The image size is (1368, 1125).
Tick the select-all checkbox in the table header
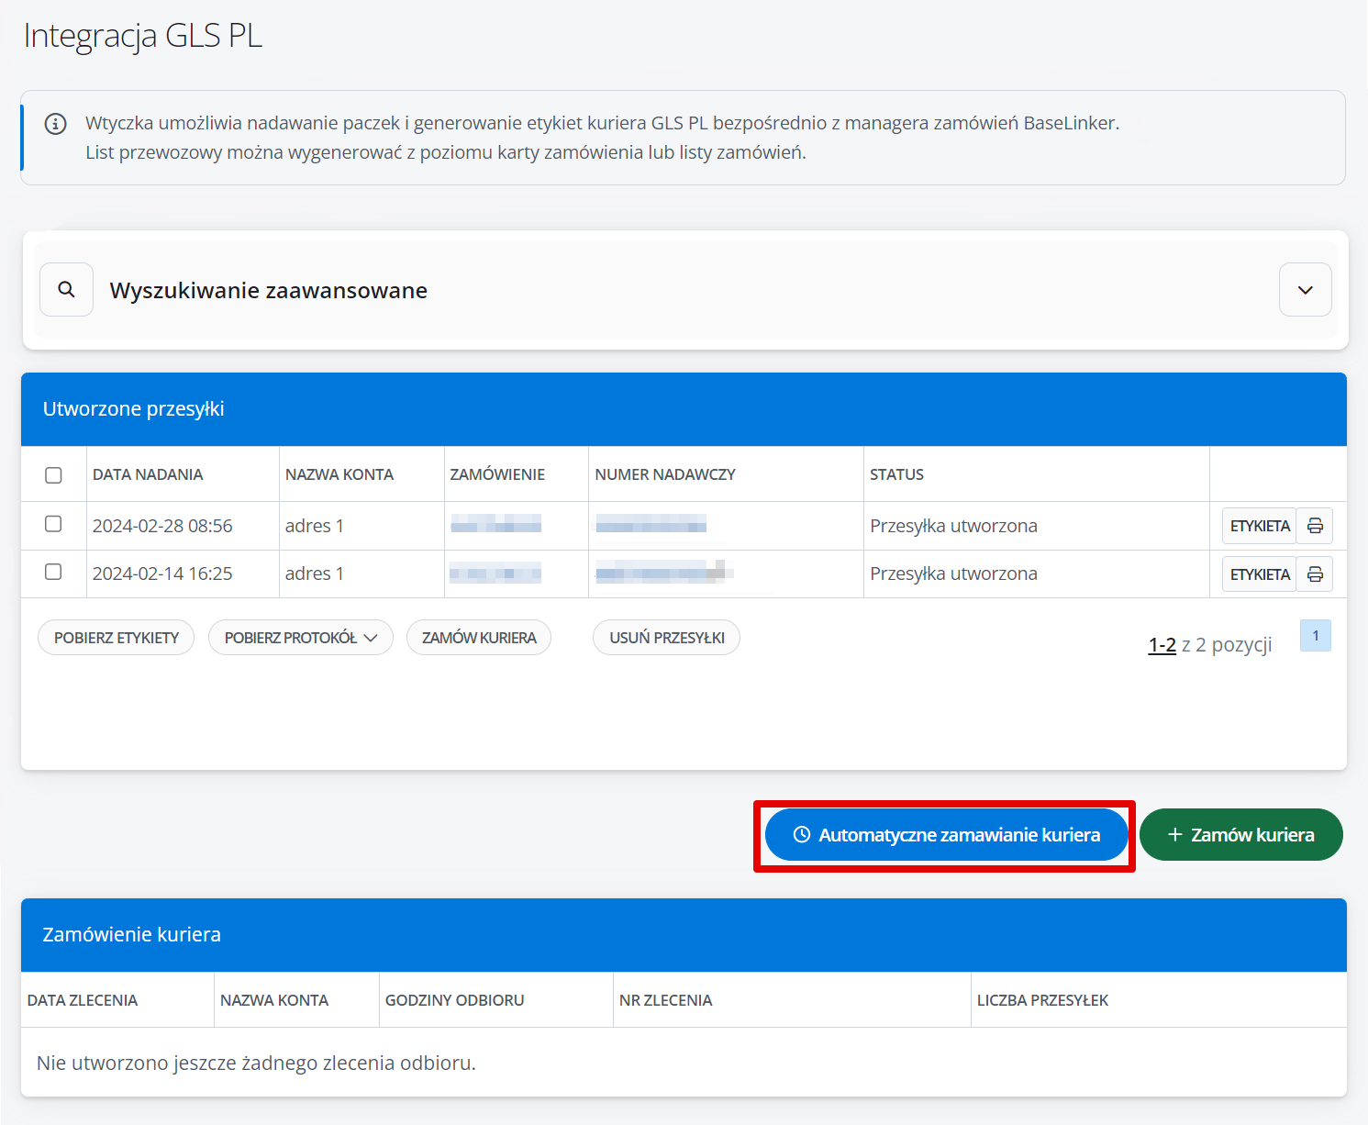pos(53,475)
